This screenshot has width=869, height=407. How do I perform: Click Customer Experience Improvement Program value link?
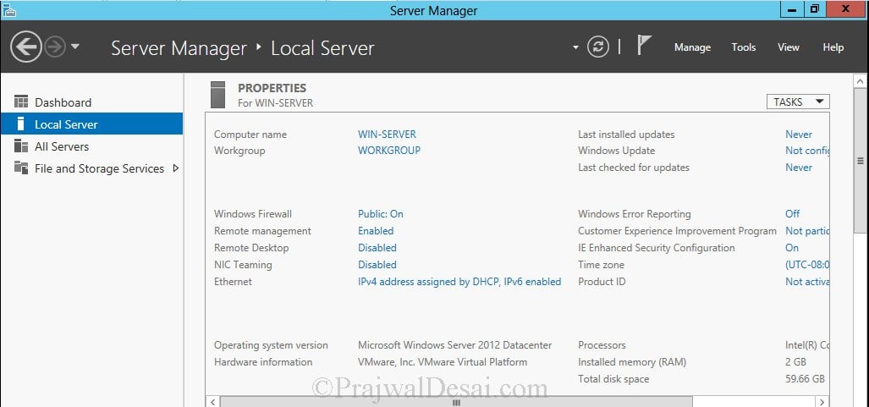click(807, 231)
